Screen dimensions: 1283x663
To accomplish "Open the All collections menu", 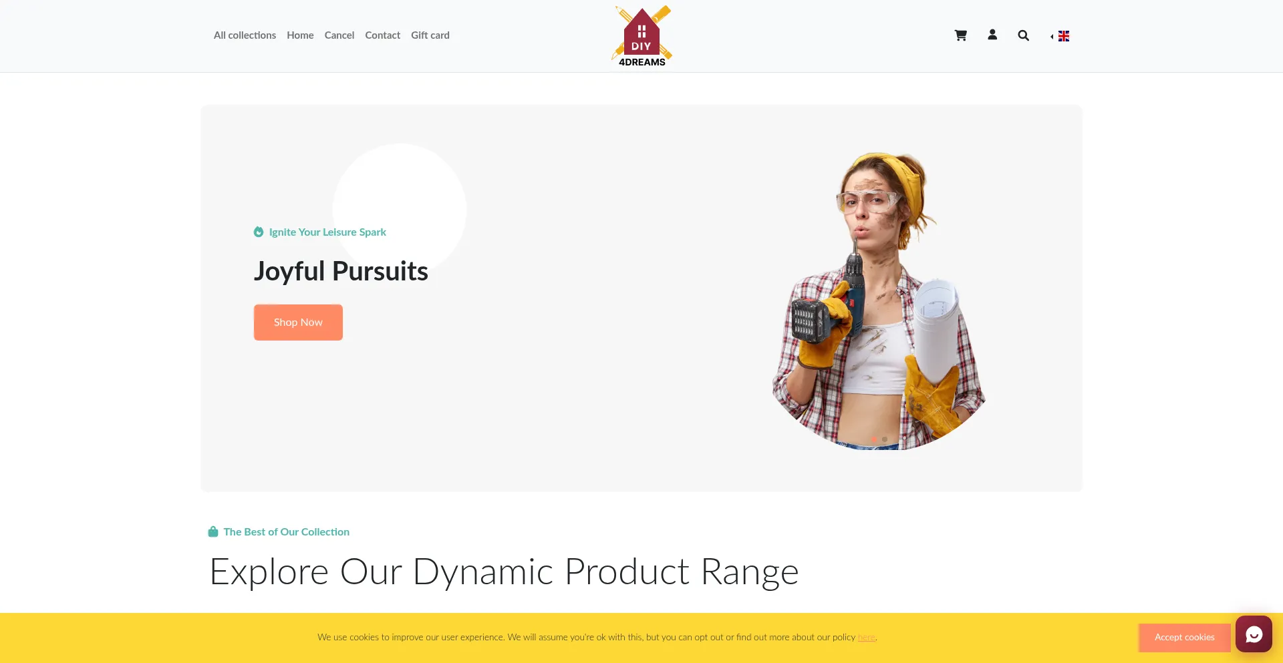I will pos(245,35).
